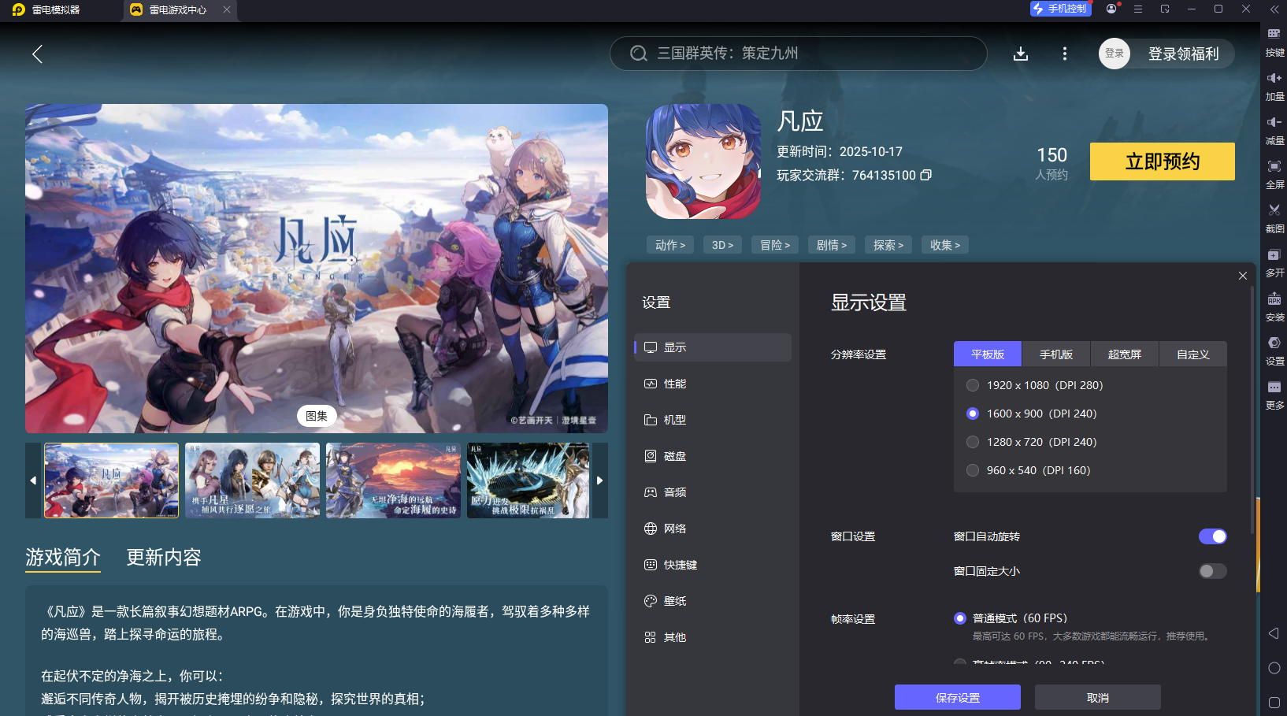Open the 更新内容 tab
Viewport: 1287px width, 716px height.
pos(163,557)
